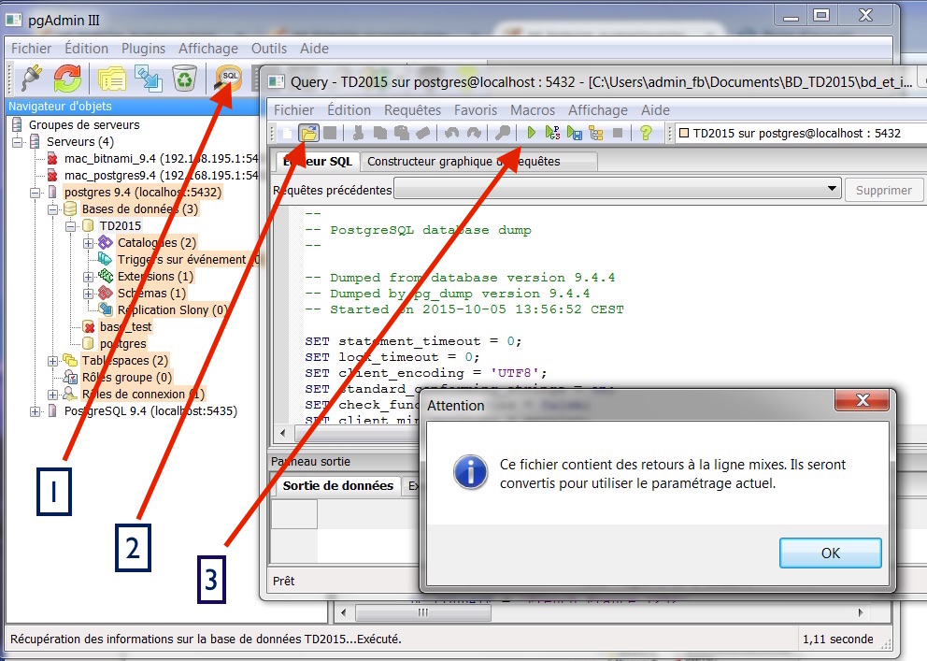Close the Attention dialog with its X
Screen dimensions: 927x661
pos(862,400)
